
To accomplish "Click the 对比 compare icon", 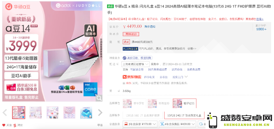I will click(15, 125).
